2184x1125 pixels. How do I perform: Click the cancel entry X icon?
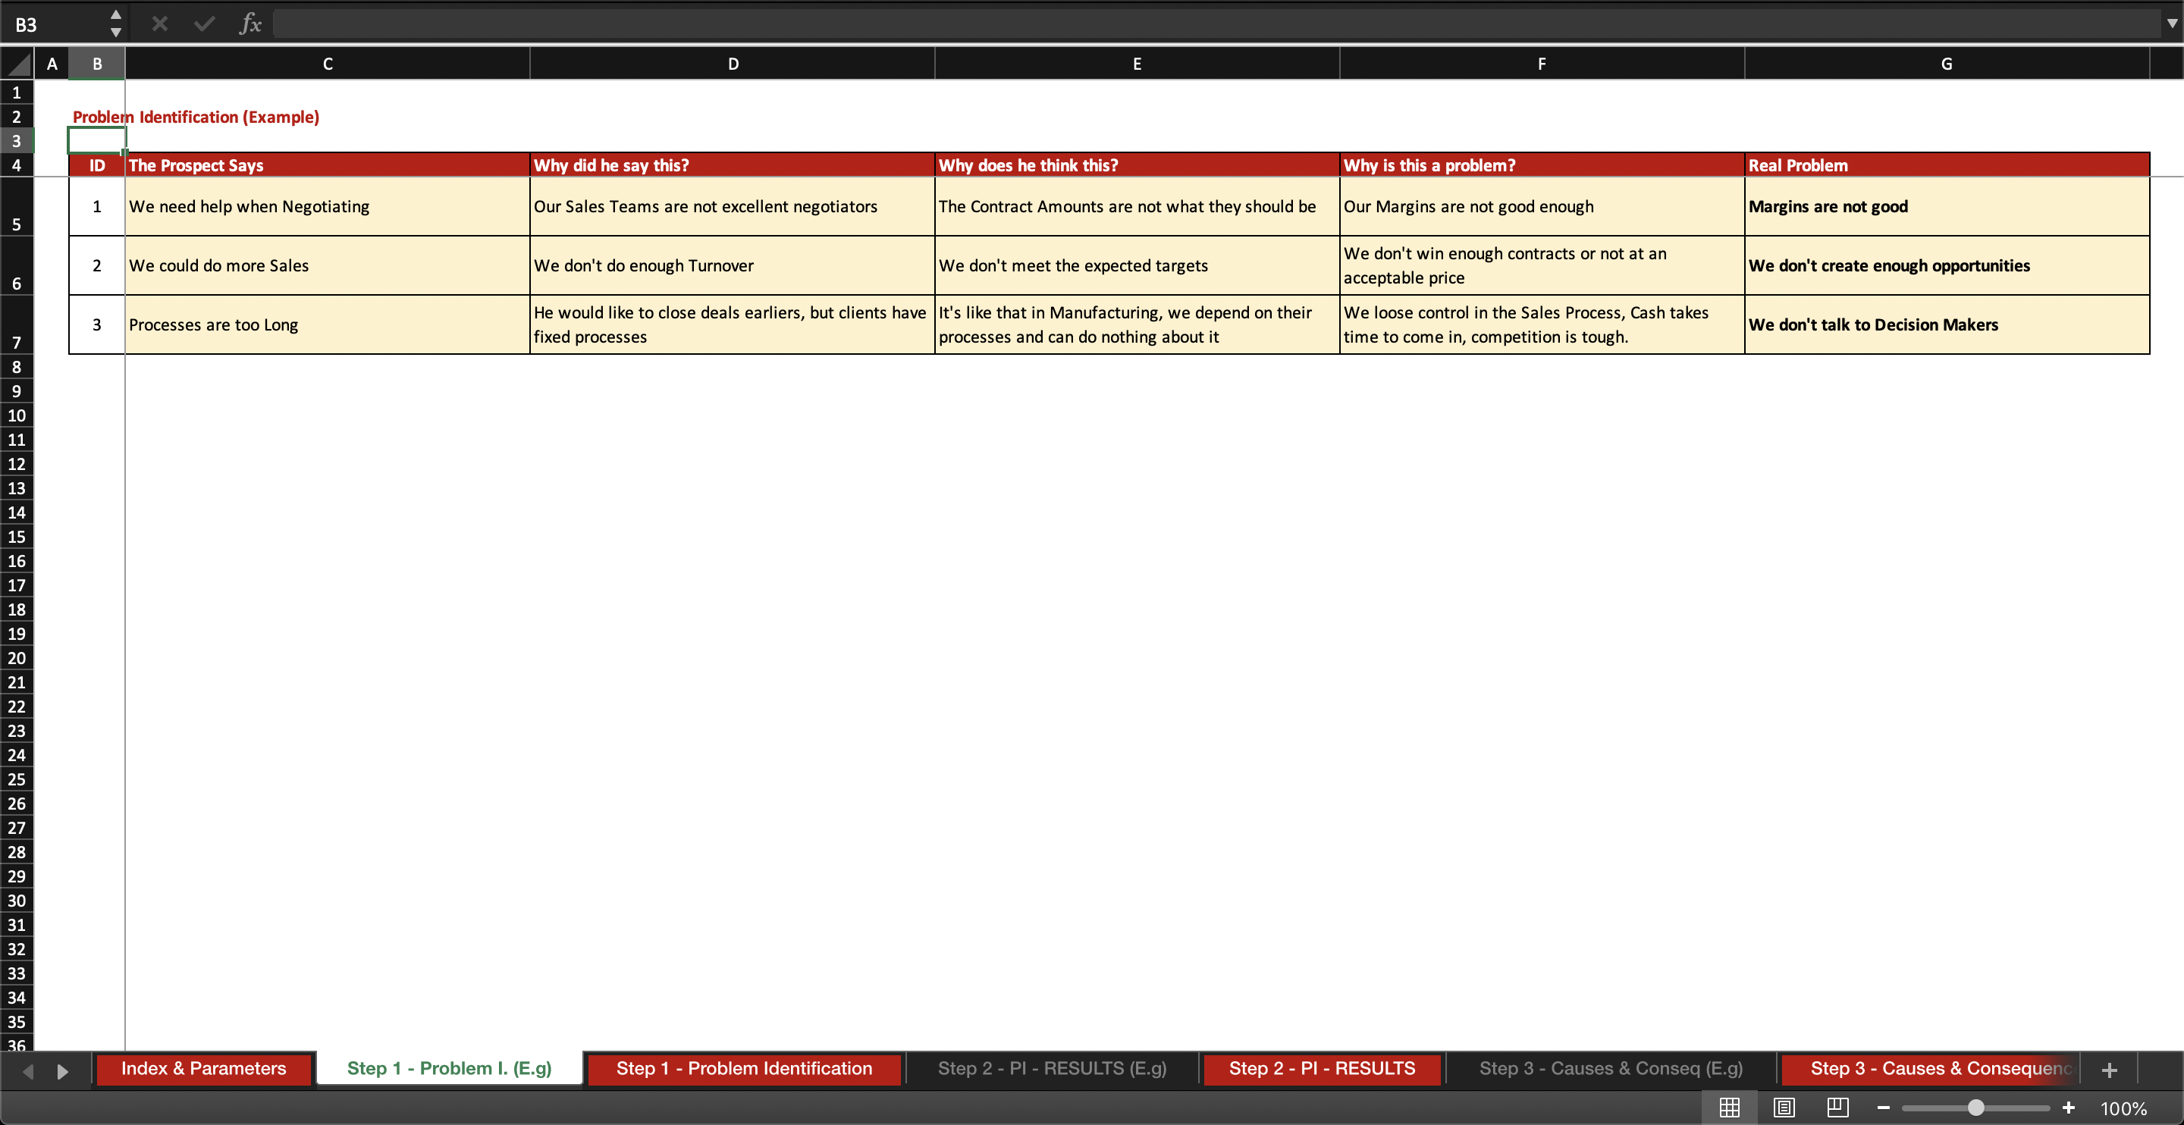(159, 24)
